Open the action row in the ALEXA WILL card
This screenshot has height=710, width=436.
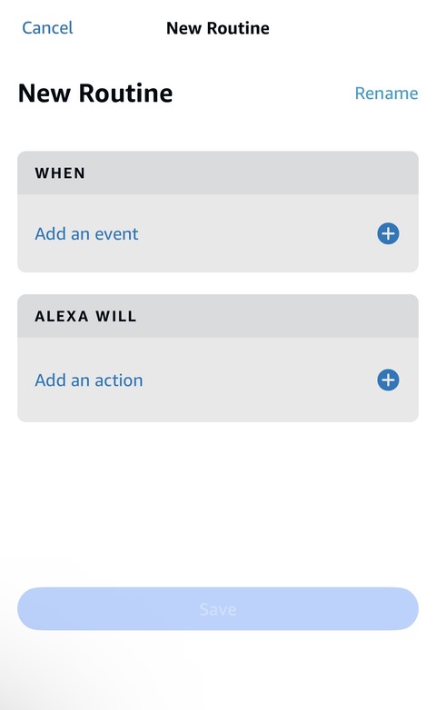point(218,380)
